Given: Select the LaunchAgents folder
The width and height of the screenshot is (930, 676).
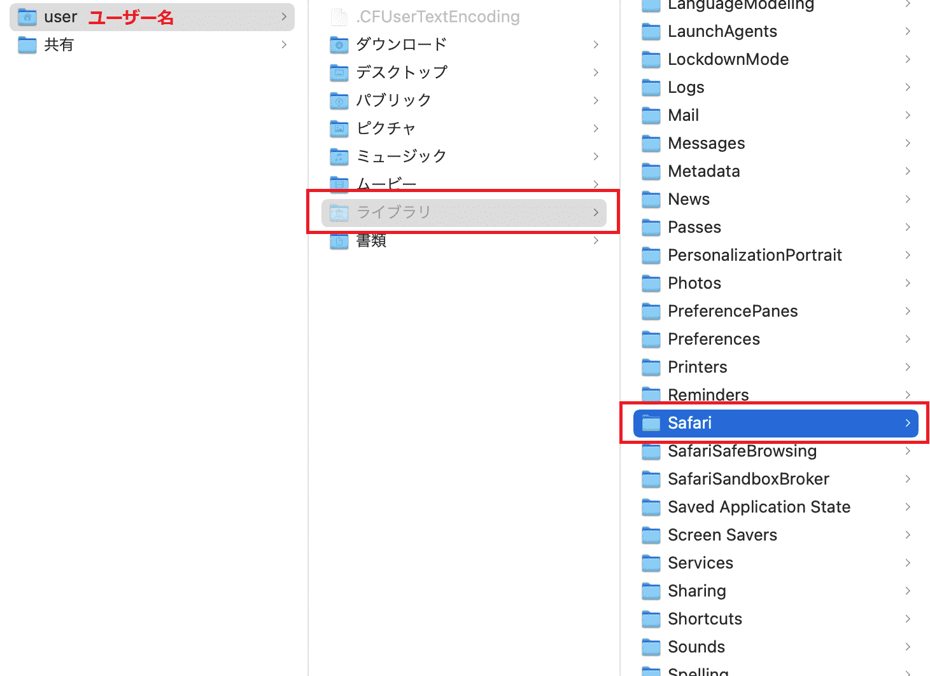Looking at the screenshot, I should pos(776,31).
